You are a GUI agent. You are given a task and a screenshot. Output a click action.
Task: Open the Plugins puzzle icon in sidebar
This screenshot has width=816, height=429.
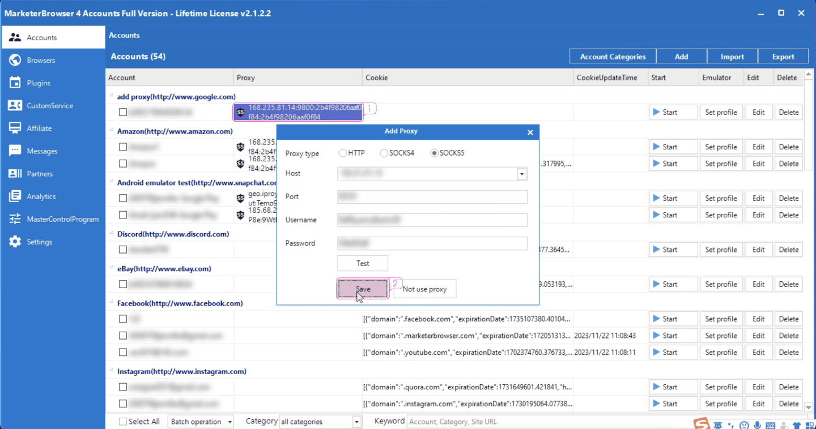pos(15,83)
